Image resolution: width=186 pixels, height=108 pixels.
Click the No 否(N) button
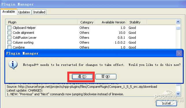coord(106,77)
